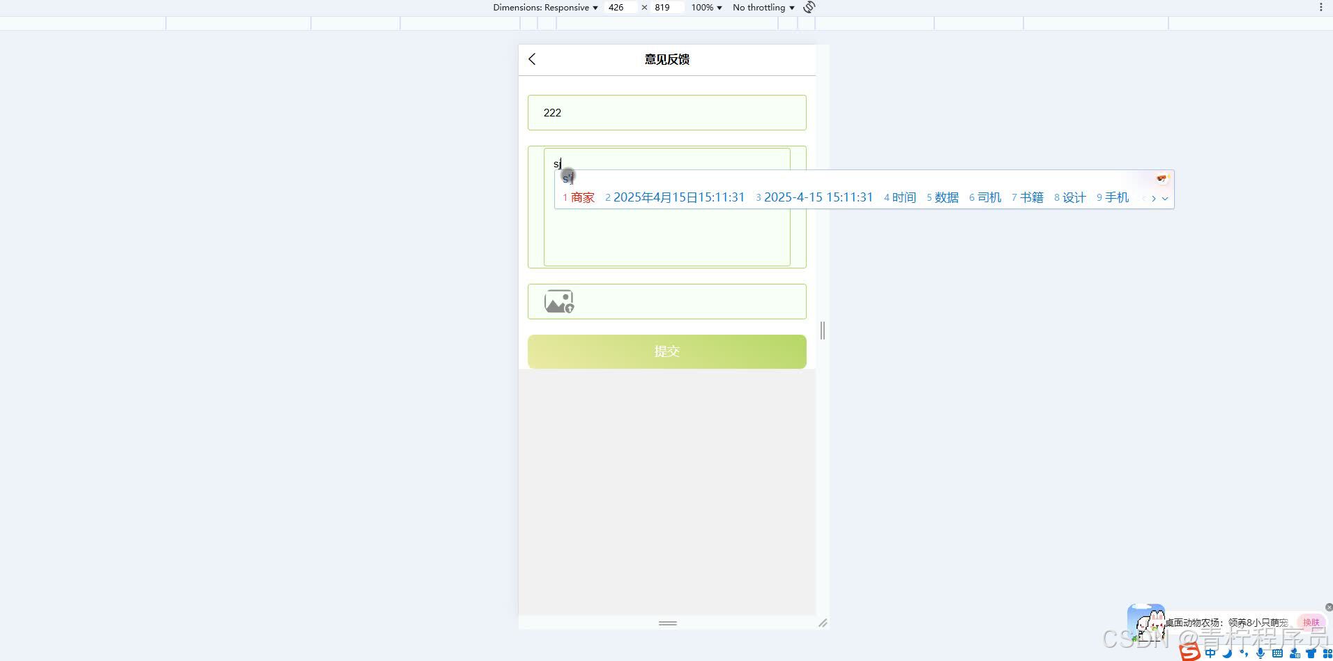The width and height of the screenshot is (1333, 661).
Task: Toggle Chinese/English punctuation on Sogou bar
Action: click(1244, 653)
